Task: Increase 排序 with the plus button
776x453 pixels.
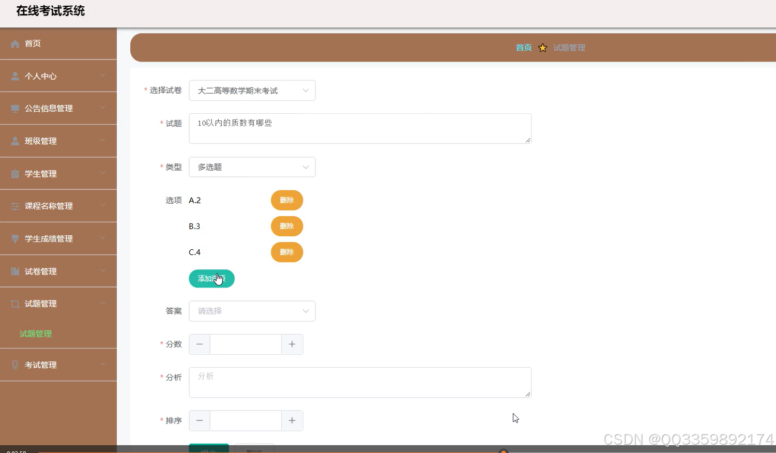Action: pyautogui.click(x=292, y=421)
